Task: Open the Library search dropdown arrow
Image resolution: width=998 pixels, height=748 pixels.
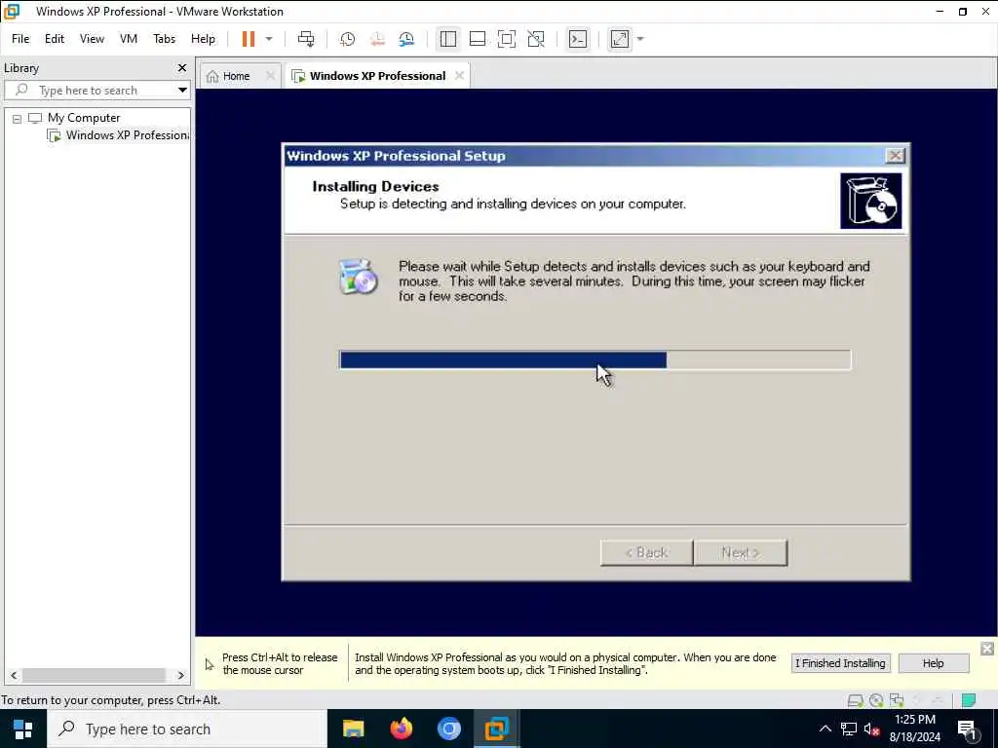Action: click(182, 91)
